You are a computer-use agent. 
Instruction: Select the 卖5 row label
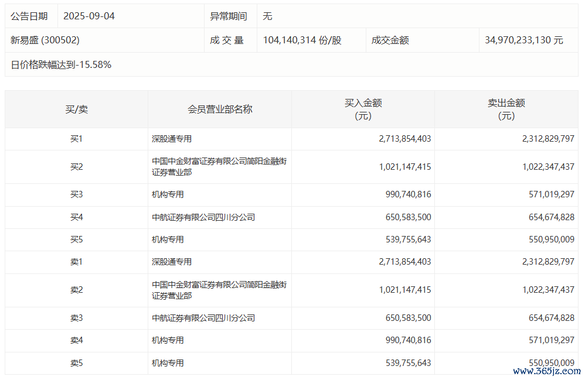tap(76, 363)
